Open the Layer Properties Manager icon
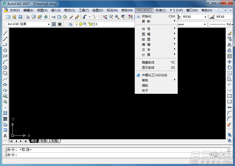This screenshot has height=166, width=235. 70,24
